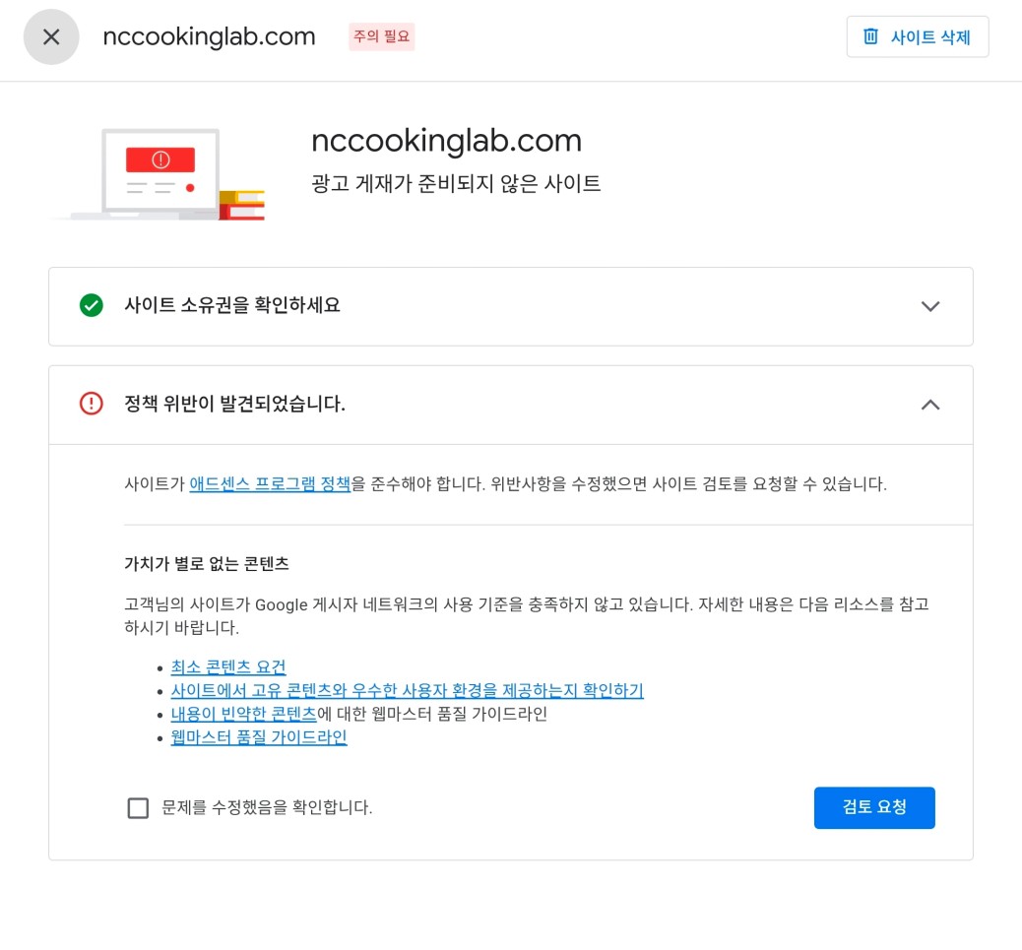
Task: Click the 정책 위반이 발견되었습니다 heading text
Action: coord(234,404)
